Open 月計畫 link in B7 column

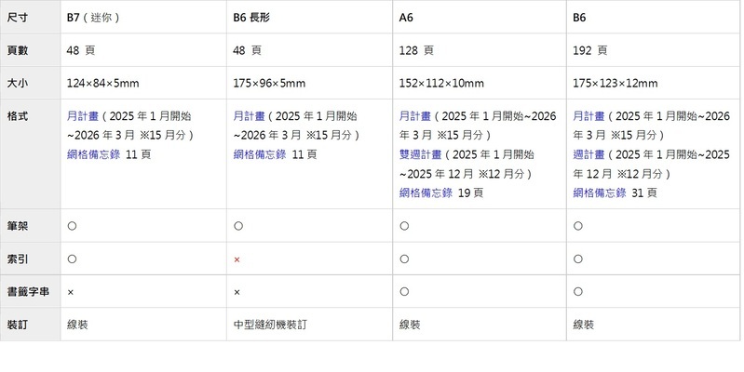tap(83, 116)
